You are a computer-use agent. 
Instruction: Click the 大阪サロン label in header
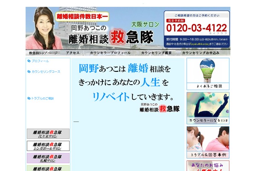pyautogui.click(x=145, y=24)
